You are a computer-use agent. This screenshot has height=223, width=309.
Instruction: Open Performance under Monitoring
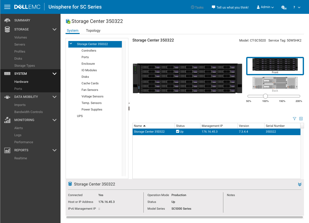pyautogui.click(x=24, y=142)
